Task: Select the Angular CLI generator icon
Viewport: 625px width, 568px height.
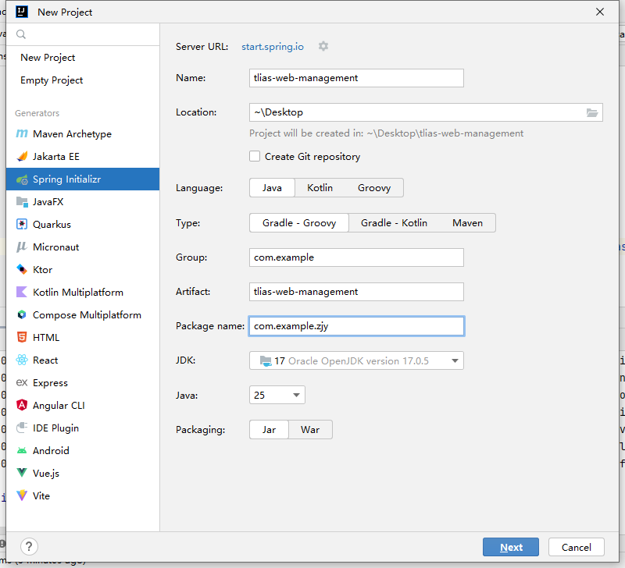Action: pos(22,406)
